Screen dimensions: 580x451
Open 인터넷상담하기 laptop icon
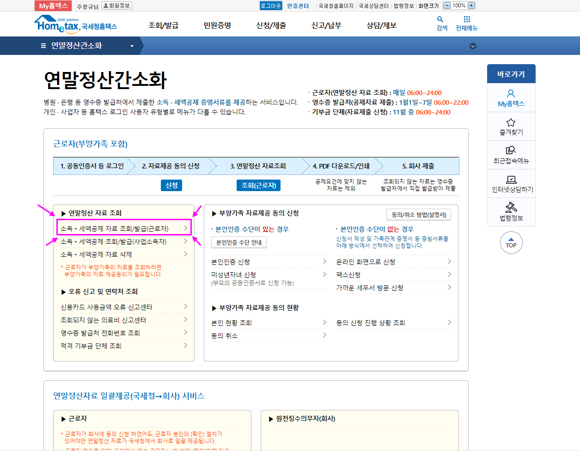tap(511, 180)
